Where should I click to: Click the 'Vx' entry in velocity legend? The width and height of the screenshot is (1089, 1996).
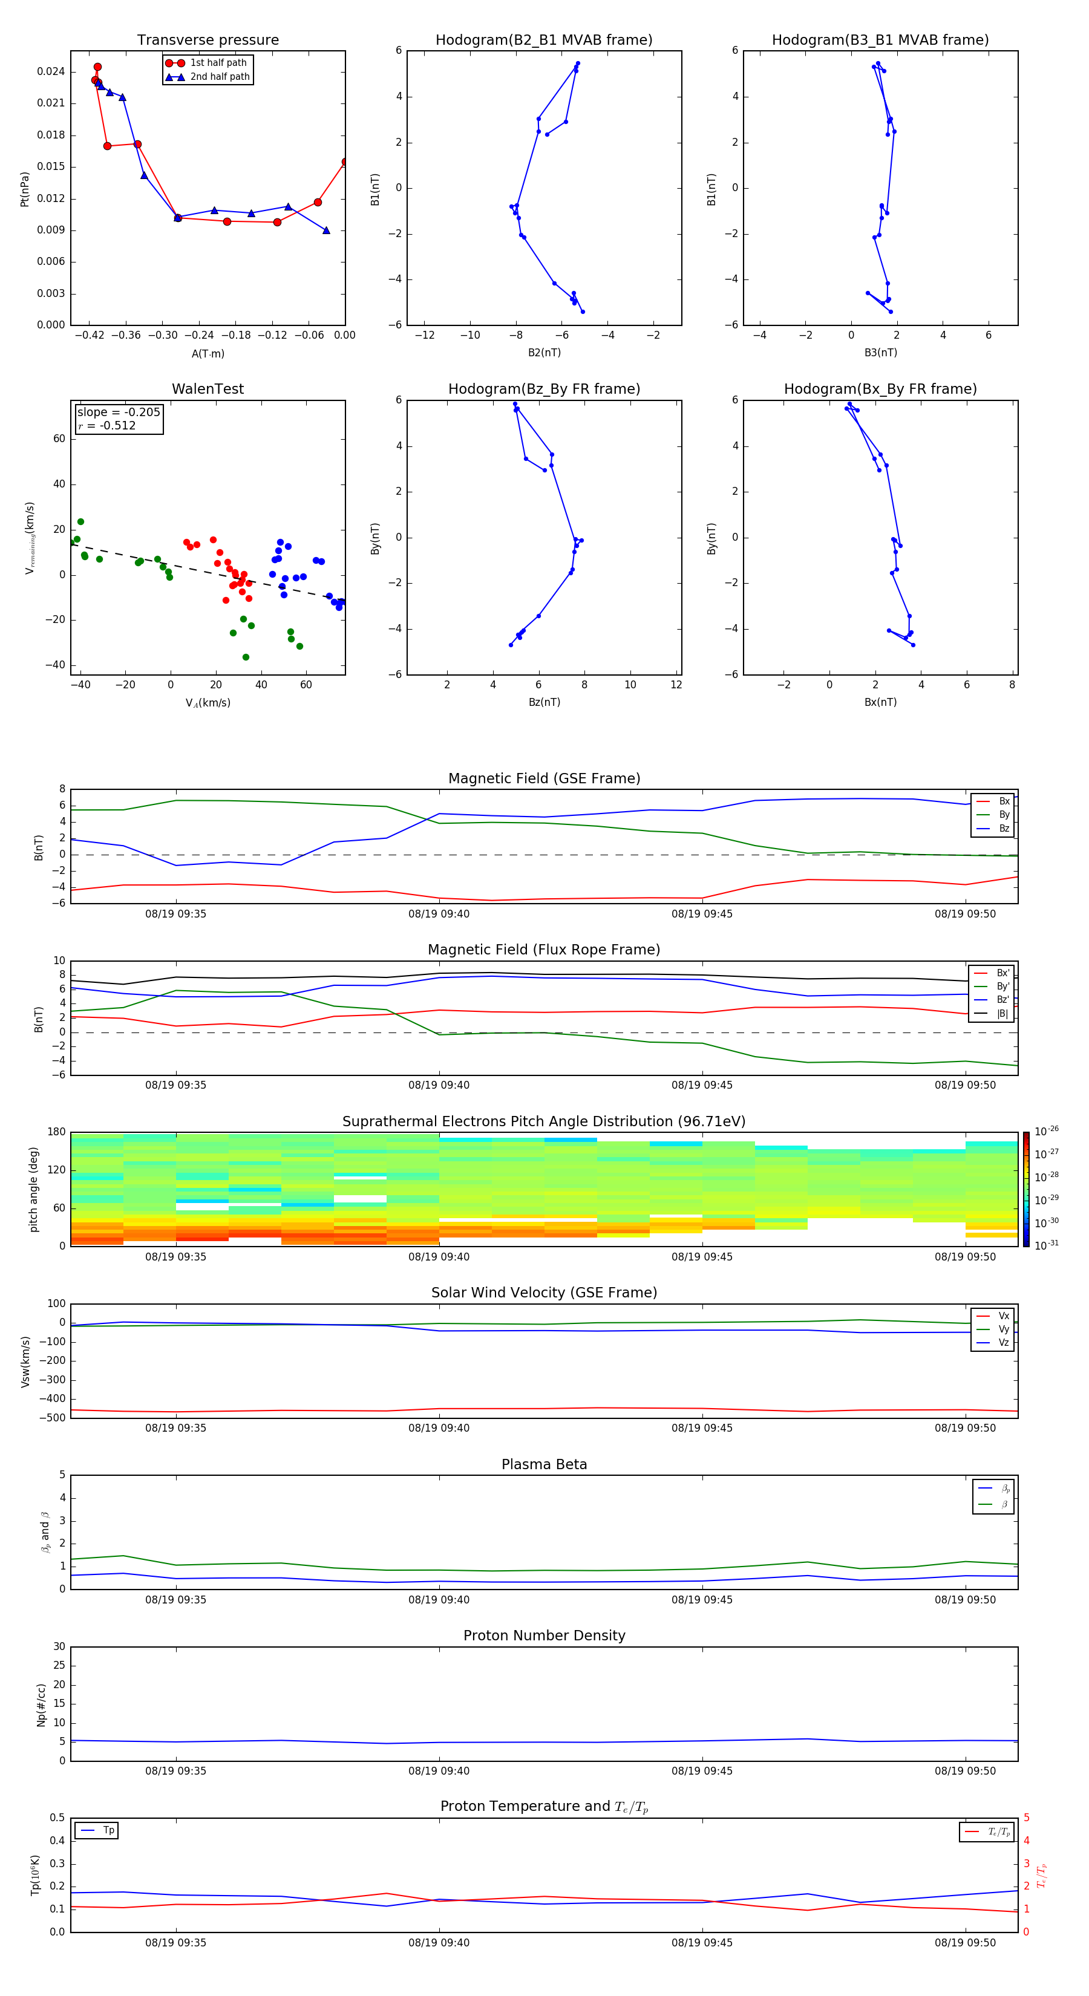tap(993, 1317)
